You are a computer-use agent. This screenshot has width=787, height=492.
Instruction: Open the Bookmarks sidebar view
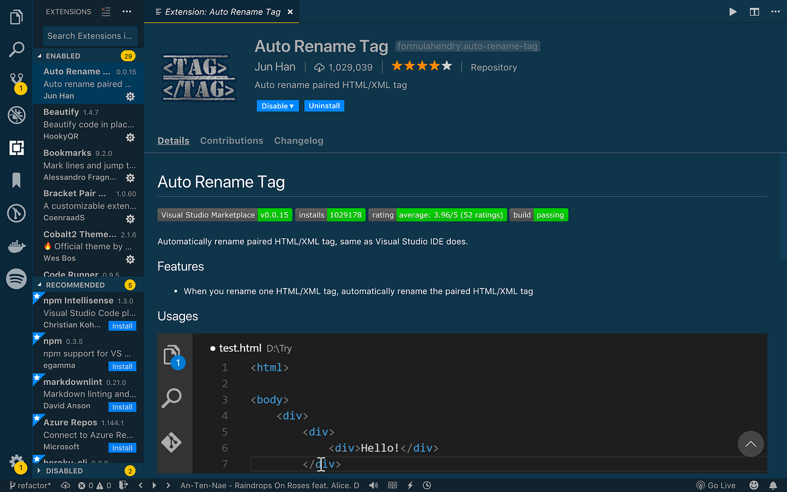[16, 180]
